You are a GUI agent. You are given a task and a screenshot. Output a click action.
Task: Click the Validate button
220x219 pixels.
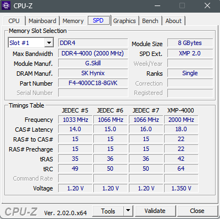pyautogui.click(x=155, y=211)
